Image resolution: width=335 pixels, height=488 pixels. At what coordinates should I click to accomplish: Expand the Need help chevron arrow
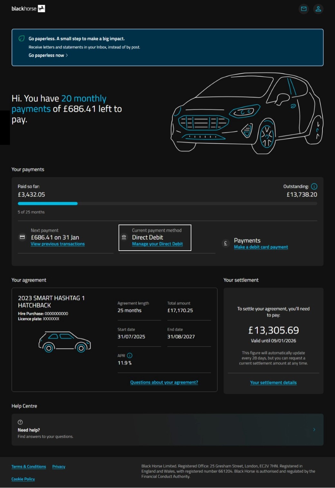[x=314, y=430]
